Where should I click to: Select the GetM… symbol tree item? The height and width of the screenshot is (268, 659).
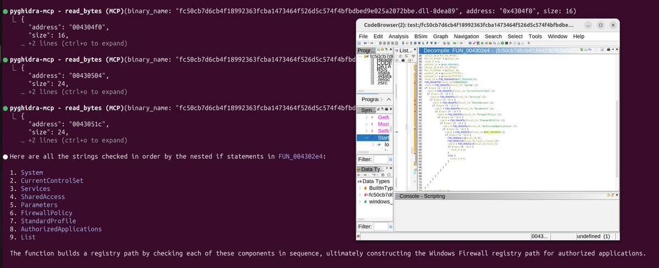coord(383,117)
